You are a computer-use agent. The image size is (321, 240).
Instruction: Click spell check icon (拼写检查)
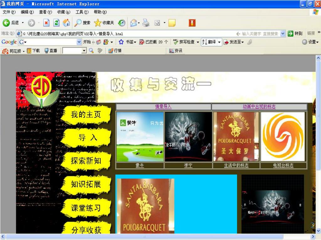[176, 42]
